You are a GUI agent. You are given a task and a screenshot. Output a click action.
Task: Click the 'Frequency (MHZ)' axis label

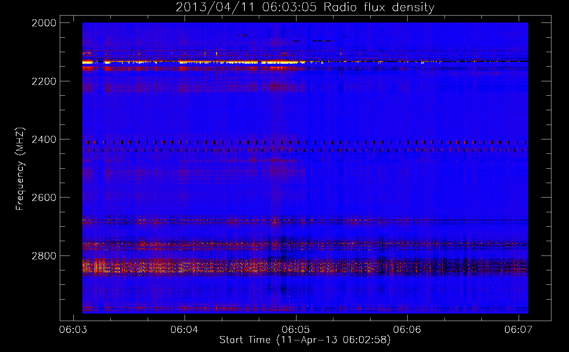coord(20,169)
